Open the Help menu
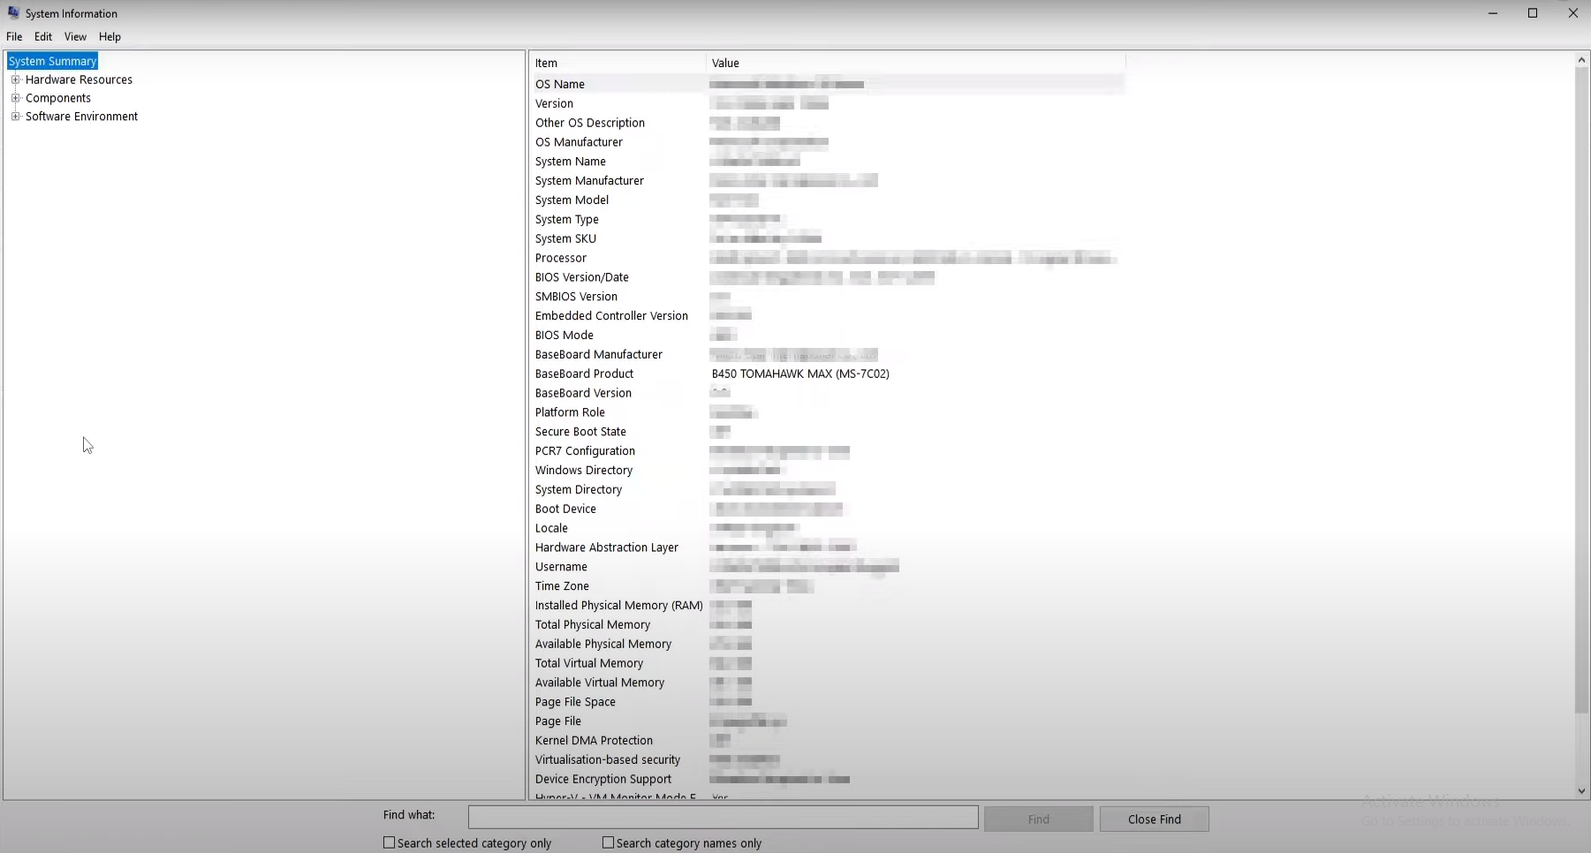Image resolution: width=1591 pixels, height=853 pixels. [110, 37]
